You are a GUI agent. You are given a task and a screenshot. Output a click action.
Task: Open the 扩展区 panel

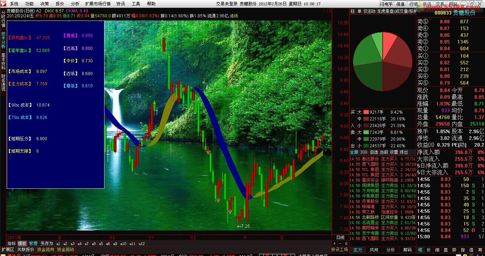8,250
